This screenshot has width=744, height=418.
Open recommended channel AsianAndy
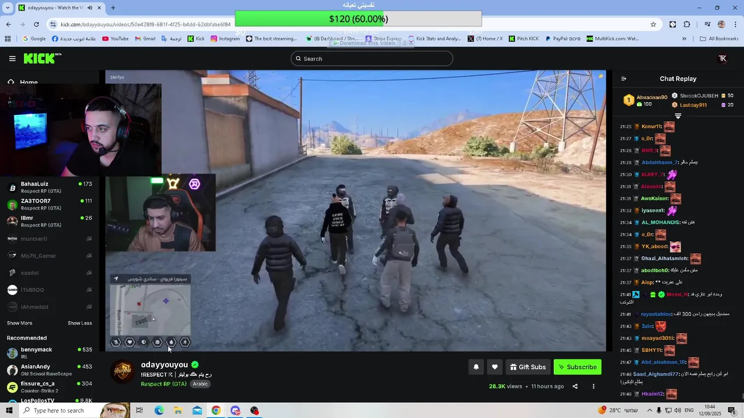(49, 370)
